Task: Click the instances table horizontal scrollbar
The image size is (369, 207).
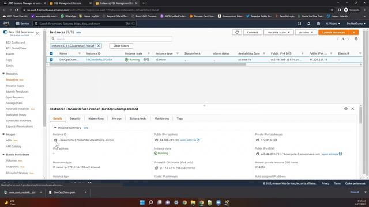Action: tap(148, 64)
